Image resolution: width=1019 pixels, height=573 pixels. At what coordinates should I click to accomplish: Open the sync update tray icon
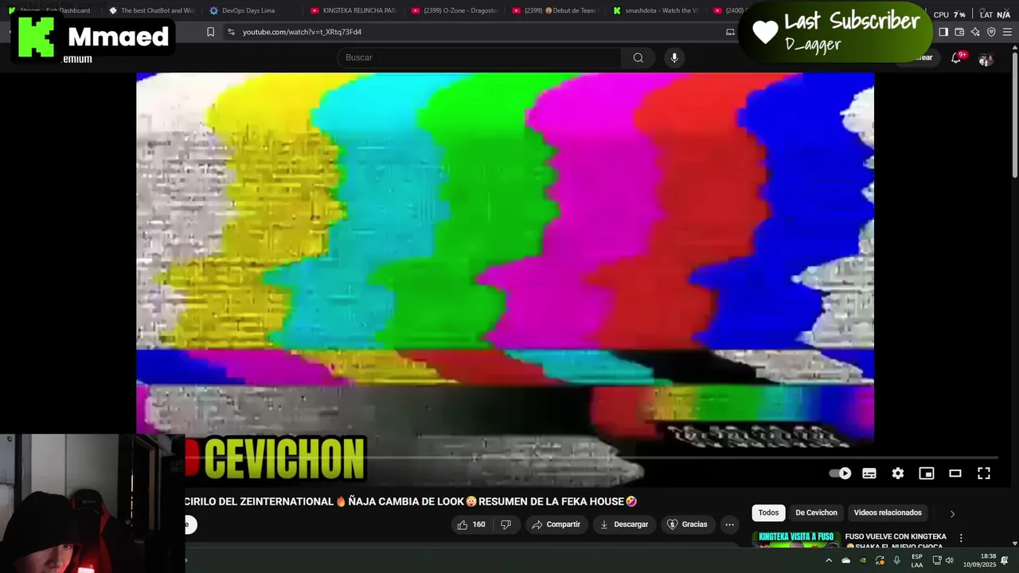click(880, 560)
